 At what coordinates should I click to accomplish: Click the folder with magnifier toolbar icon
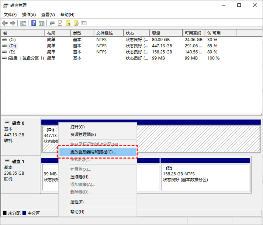coord(76,23)
